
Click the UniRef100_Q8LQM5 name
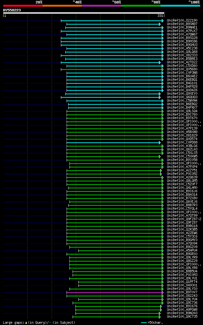pos(182,181)
